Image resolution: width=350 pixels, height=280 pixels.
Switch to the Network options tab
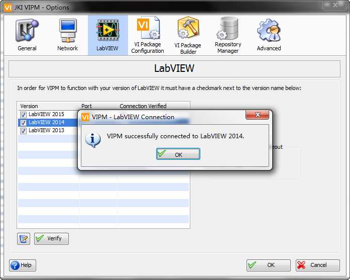[x=67, y=35]
